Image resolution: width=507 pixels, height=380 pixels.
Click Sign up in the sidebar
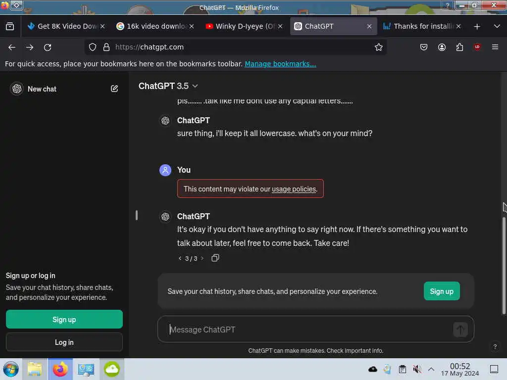(64, 319)
